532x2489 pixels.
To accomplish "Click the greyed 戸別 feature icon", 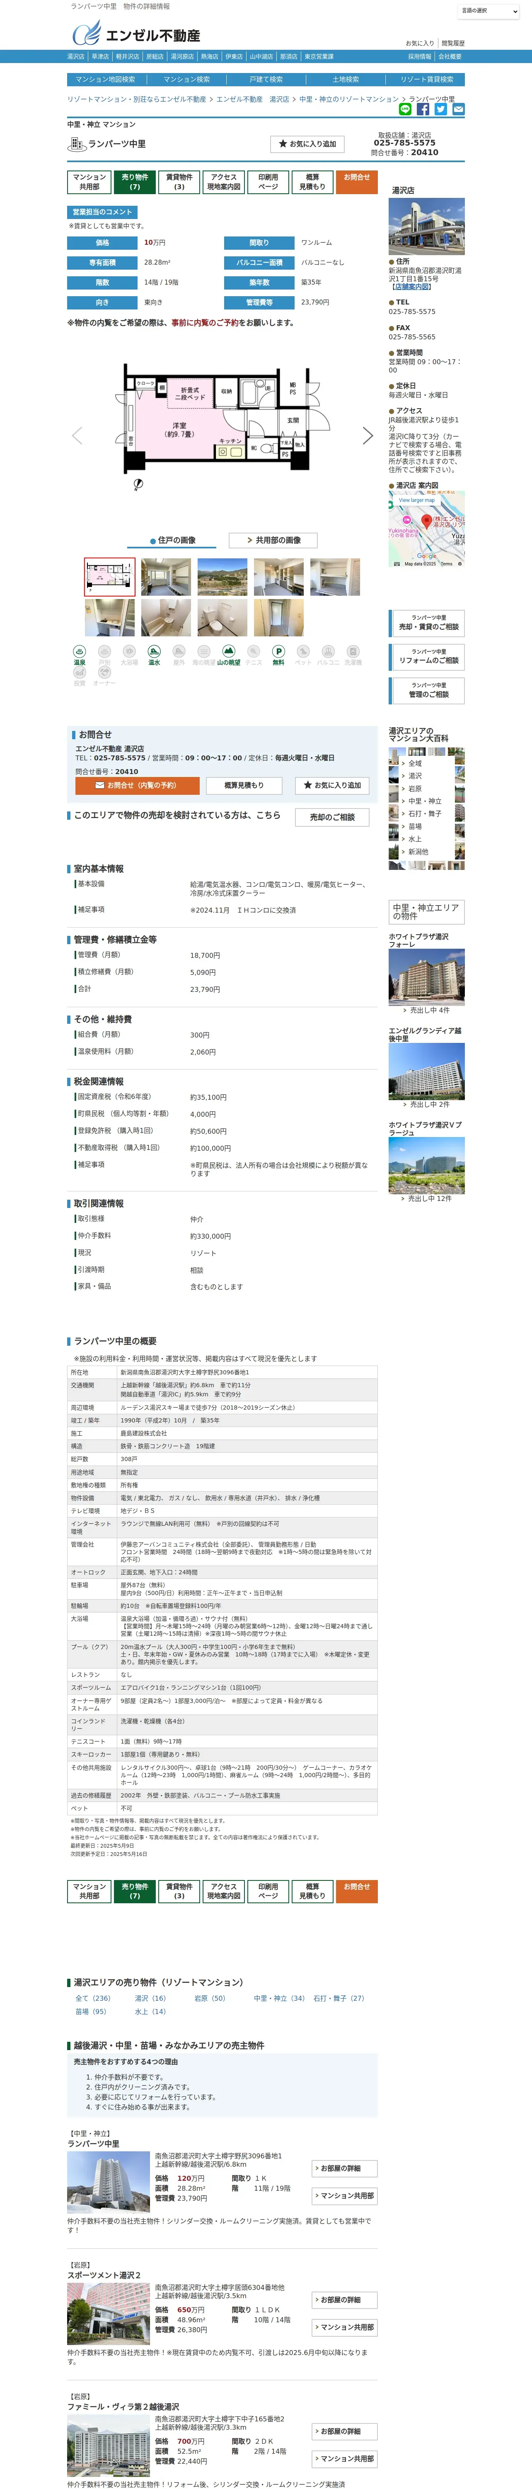I will (x=104, y=655).
